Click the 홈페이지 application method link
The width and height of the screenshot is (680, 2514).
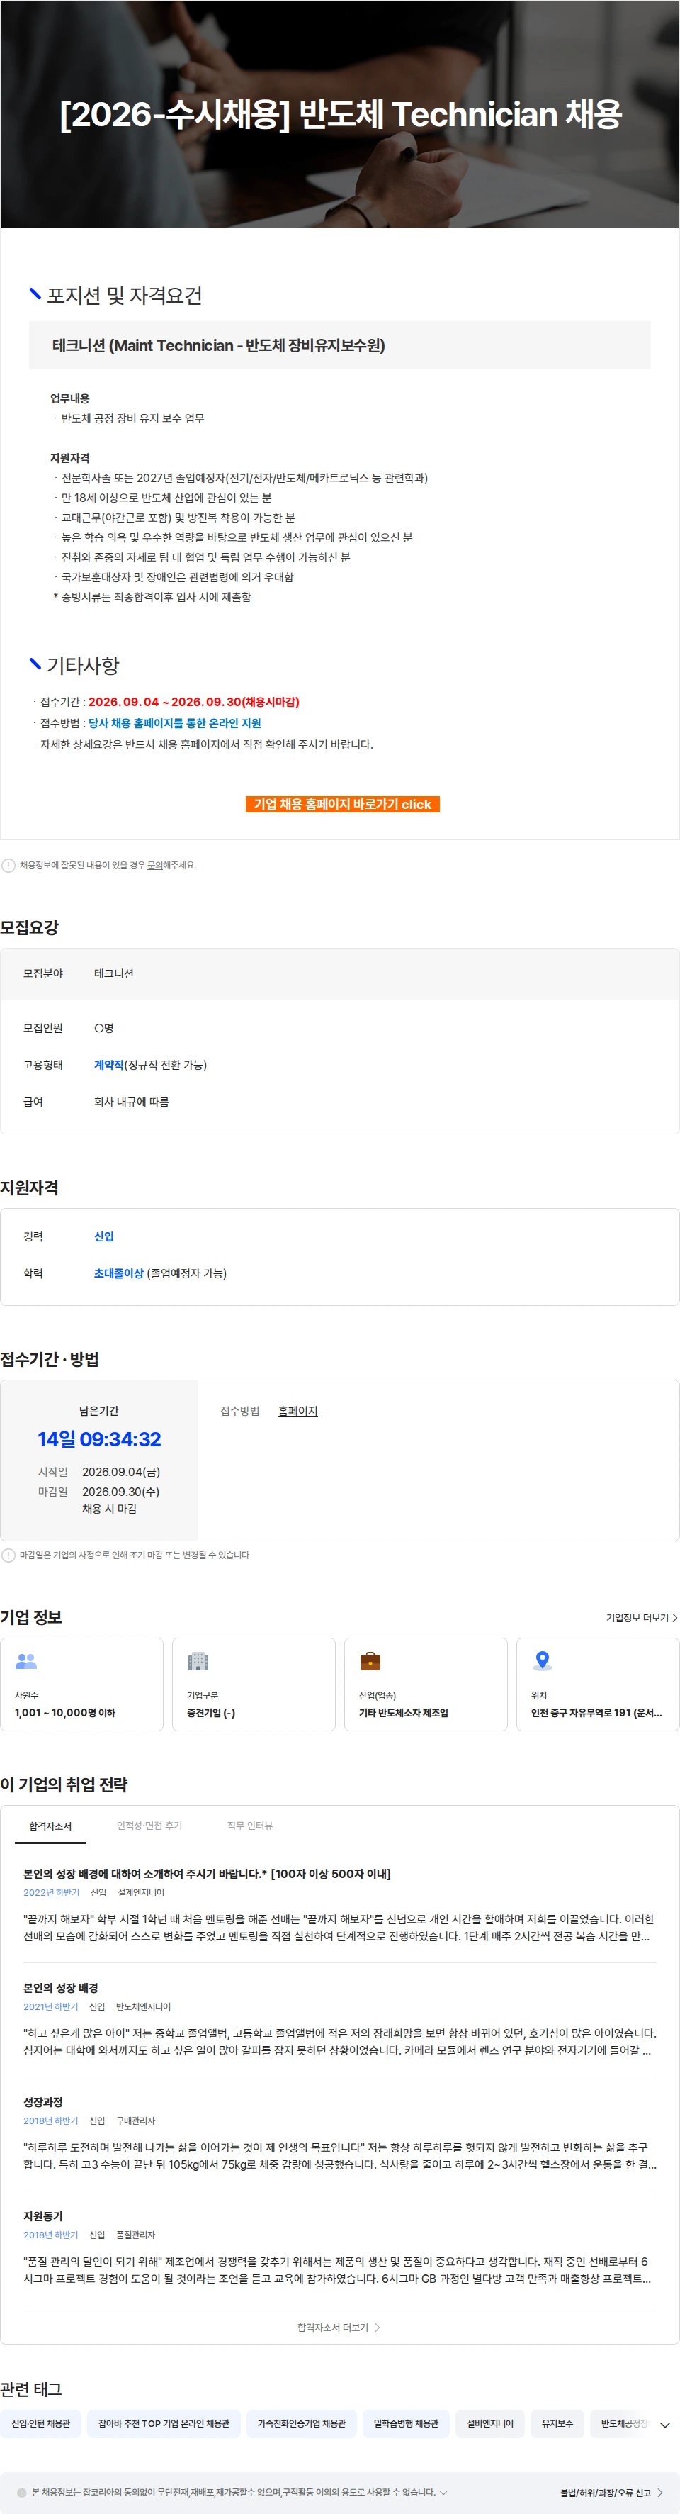pos(297,1411)
